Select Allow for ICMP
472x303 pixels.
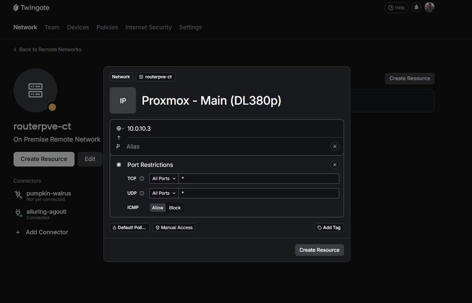coord(158,208)
